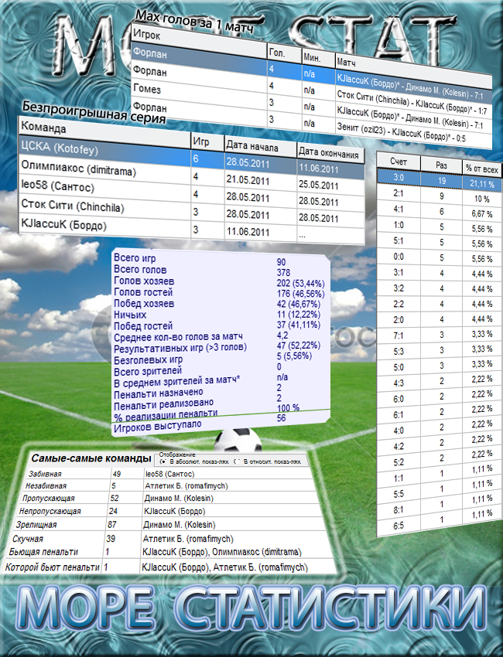Click the 'Среднее кол-во голов за матч' label

tap(178, 337)
